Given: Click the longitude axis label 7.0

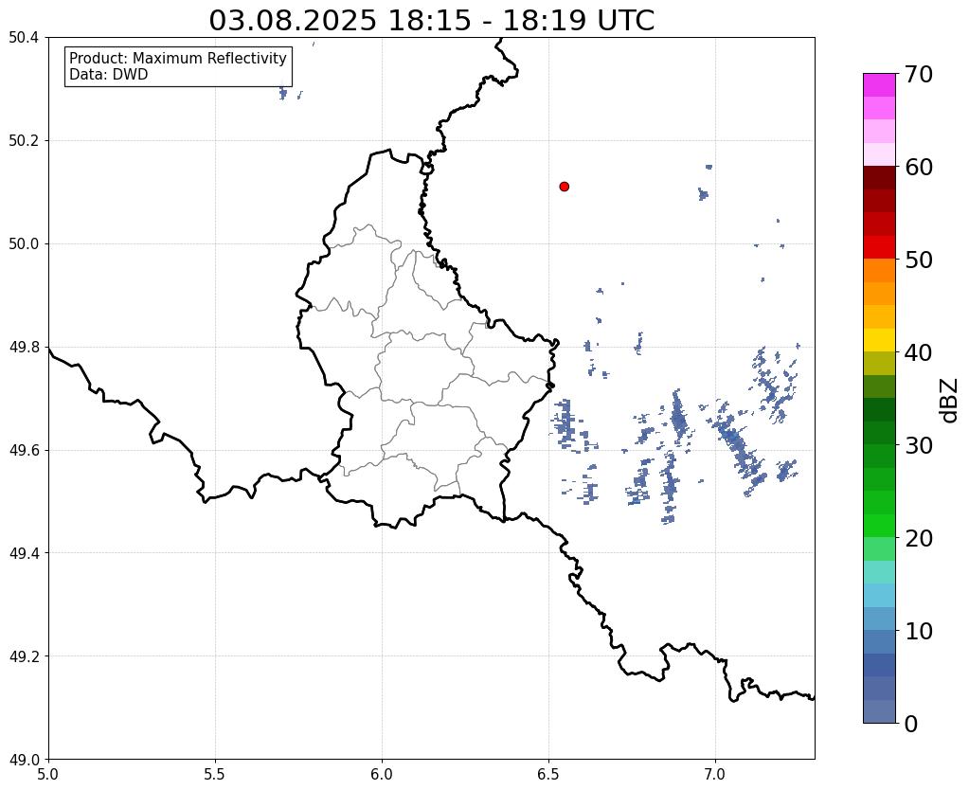Looking at the screenshot, I should click(x=716, y=775).
